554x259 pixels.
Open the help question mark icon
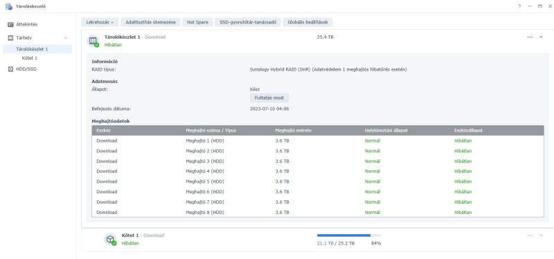(519, 6)
